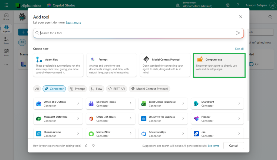Screen dimensions: 277x160
Task: Open Agents in the sidebar
Action: (6, 29)
